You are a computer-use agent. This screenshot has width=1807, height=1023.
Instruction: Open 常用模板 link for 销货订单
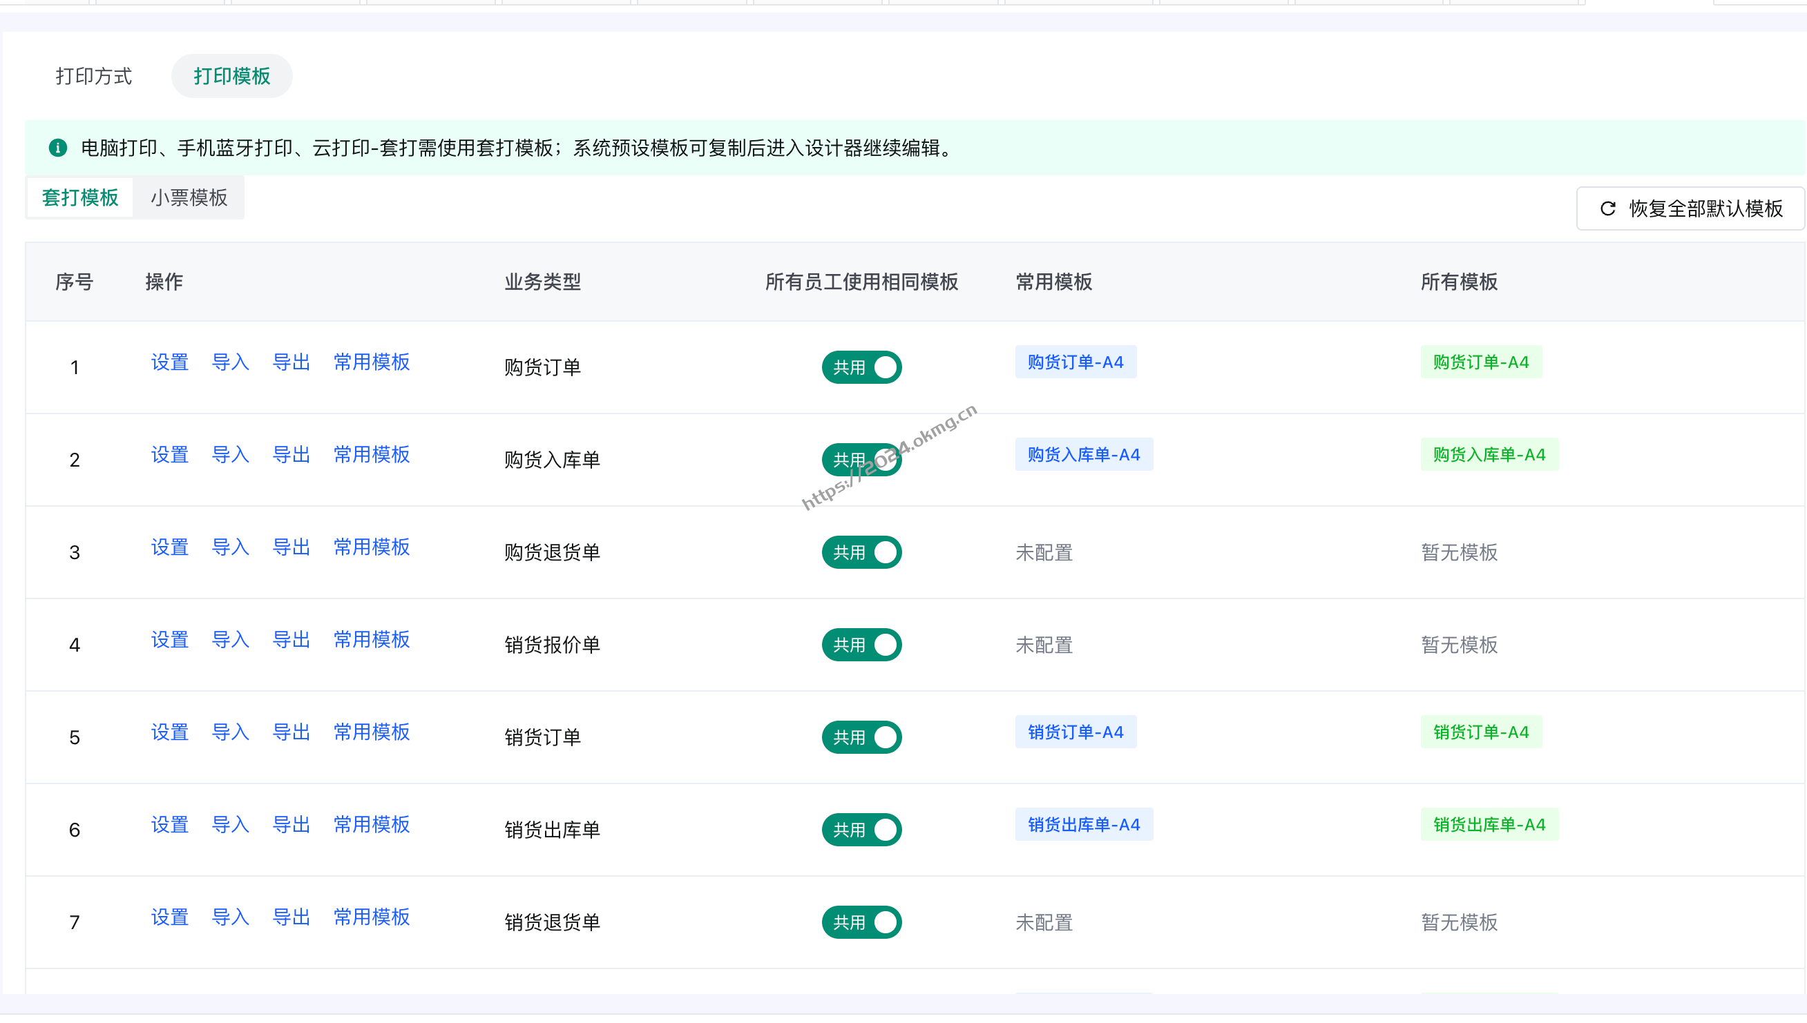pyautogui.click(x=371, y=732)
